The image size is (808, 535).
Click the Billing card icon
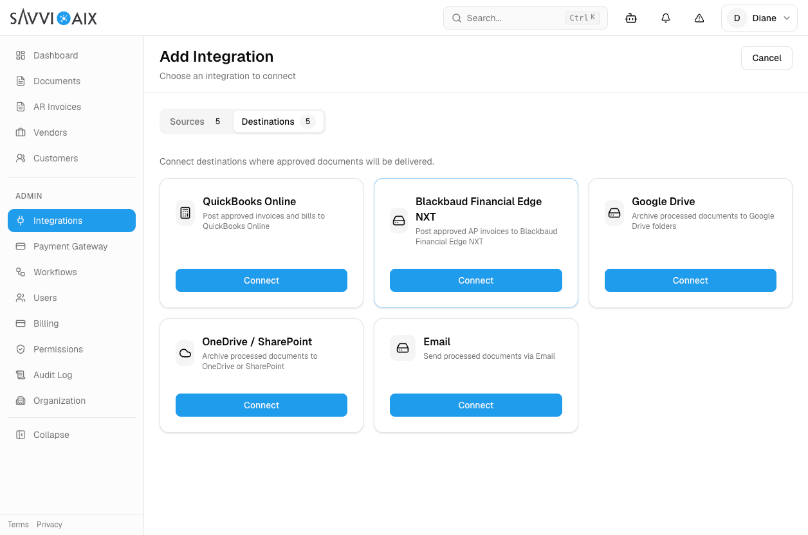21,323
